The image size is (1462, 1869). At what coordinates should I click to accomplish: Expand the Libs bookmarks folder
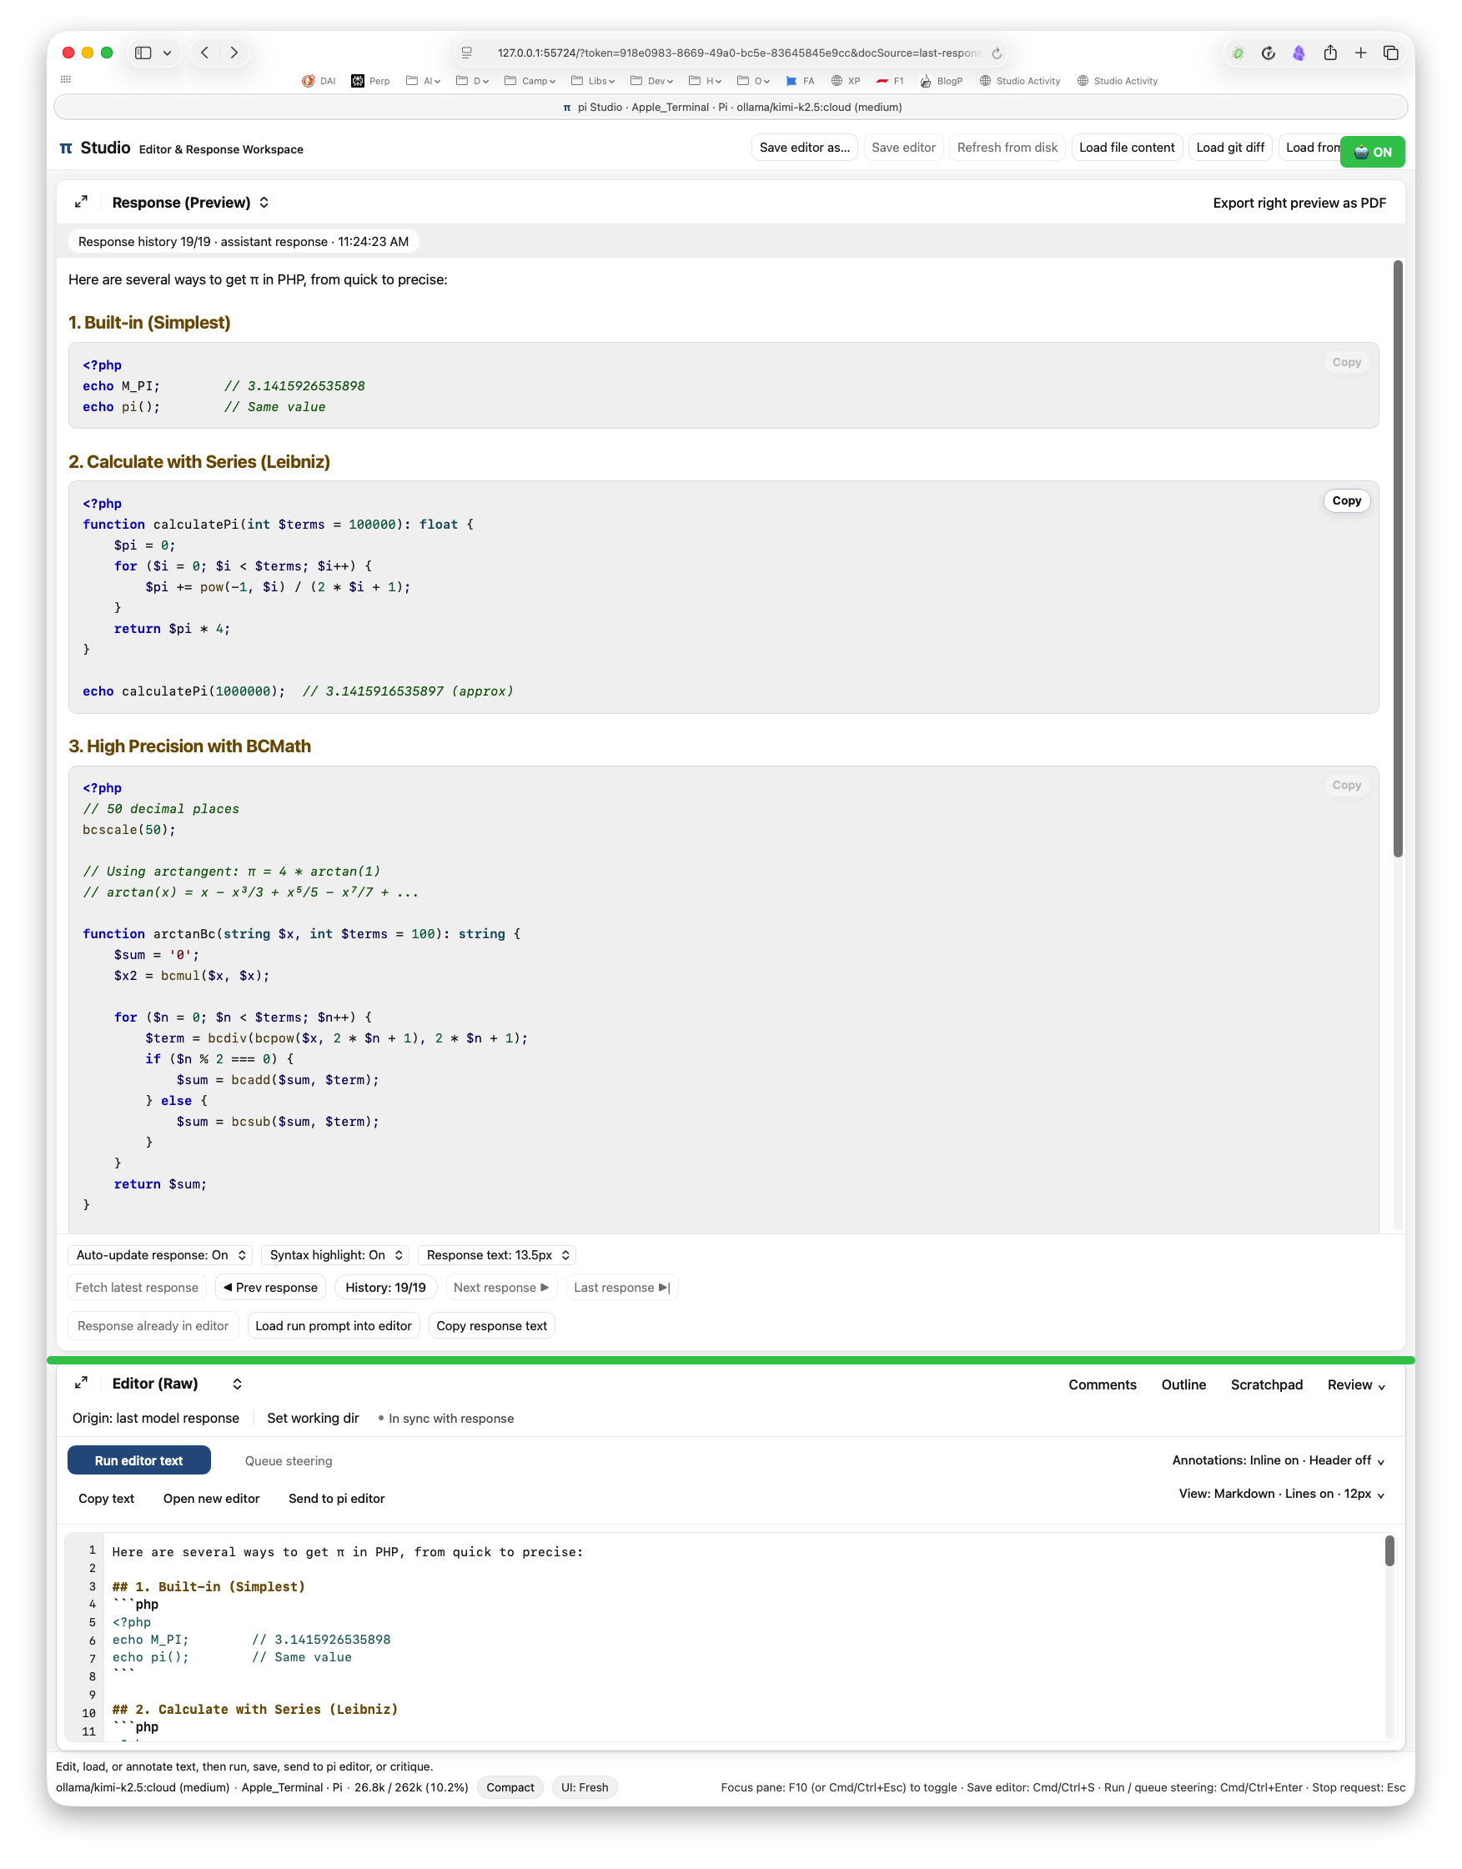593,81
